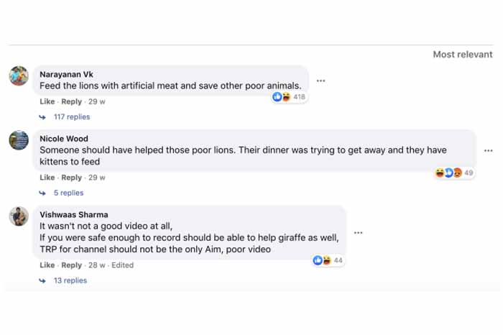Image resolution: width=503 pixels, height=335 pixels.
Task: View reactions on Nicole Wood's comment
Action: (454, 173)
